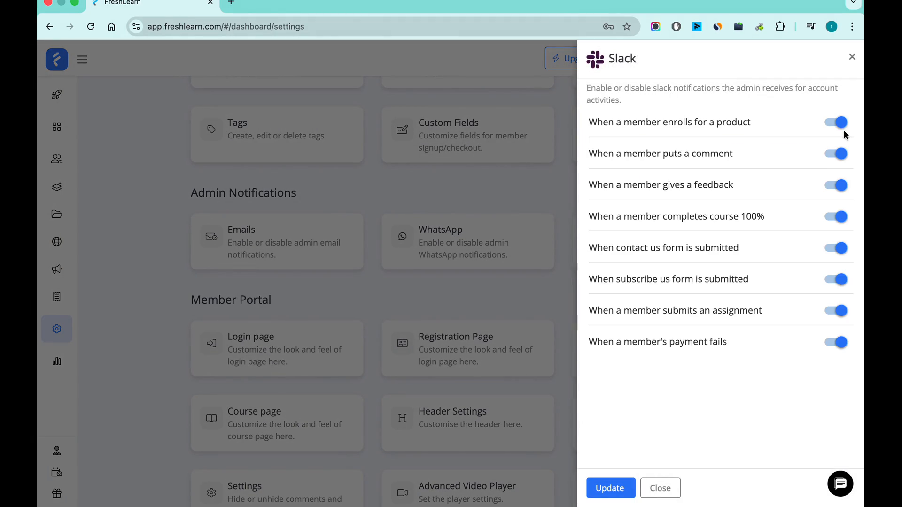
Task: Click the Close button in Slack panel
Action: (x=660, y=488)
